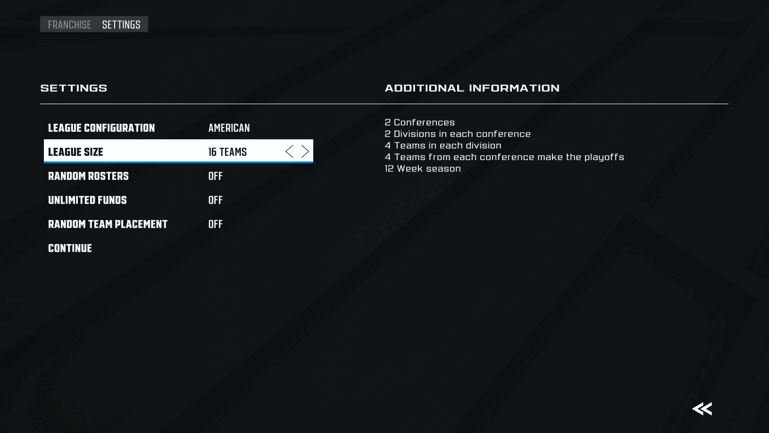Screen dimensions: 769x433
Task: Click the double-chevron back icon
Action: pyautogui.click(x=702, y=409)
